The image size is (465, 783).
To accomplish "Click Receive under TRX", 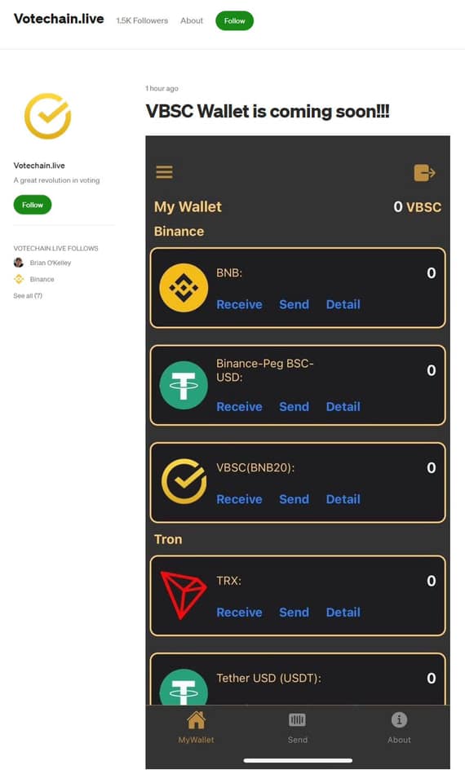I will pos(239,613).
